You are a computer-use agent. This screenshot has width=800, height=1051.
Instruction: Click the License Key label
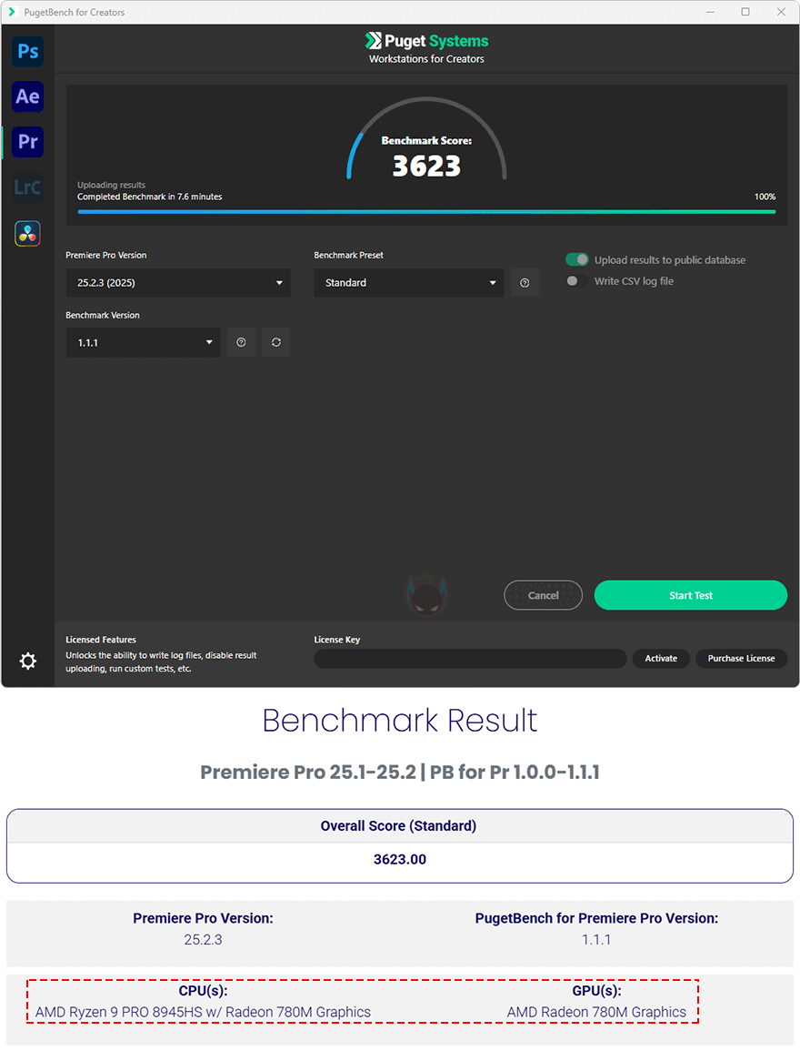click(336, 640)
